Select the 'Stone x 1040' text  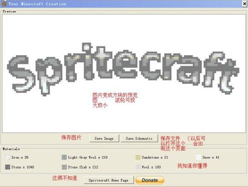[x=22, y=167]
